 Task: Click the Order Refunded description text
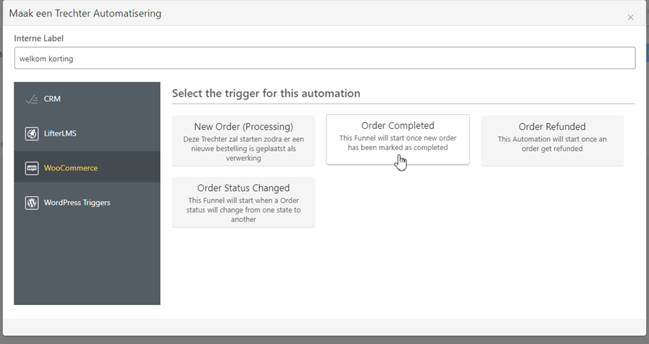[551, 144]
